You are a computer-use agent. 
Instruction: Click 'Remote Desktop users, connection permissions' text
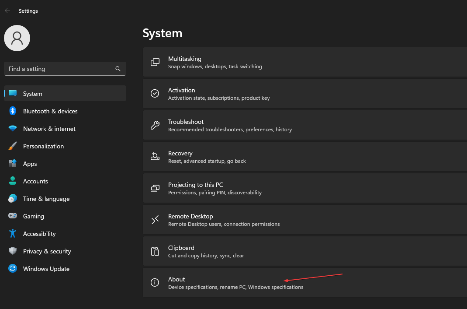click(x=224, y=224)
